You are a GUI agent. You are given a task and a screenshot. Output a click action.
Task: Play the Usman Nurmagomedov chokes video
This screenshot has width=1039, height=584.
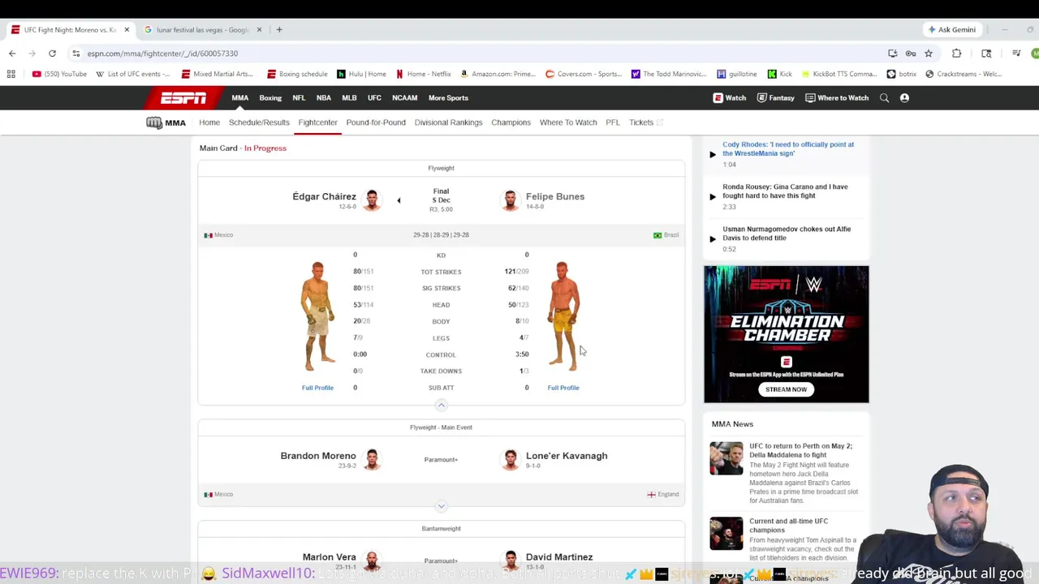click(713, 238)
